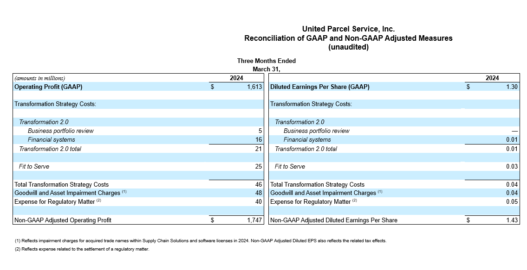Select the Expense for Regulatory Matter per-share value 0.05

pos(512,201)
